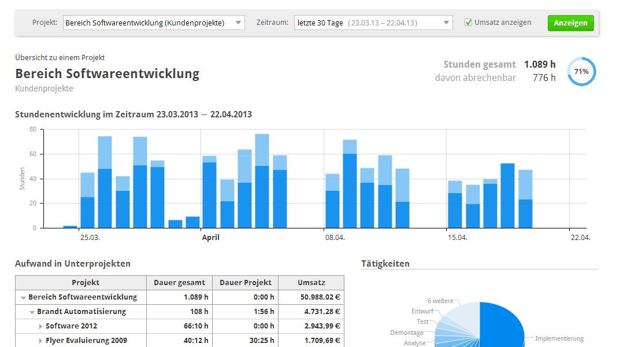Image resolution: width=620 pixels, height=347 pixels.
Task: Click the Analyse pie chart label
Action: (414, 343)
